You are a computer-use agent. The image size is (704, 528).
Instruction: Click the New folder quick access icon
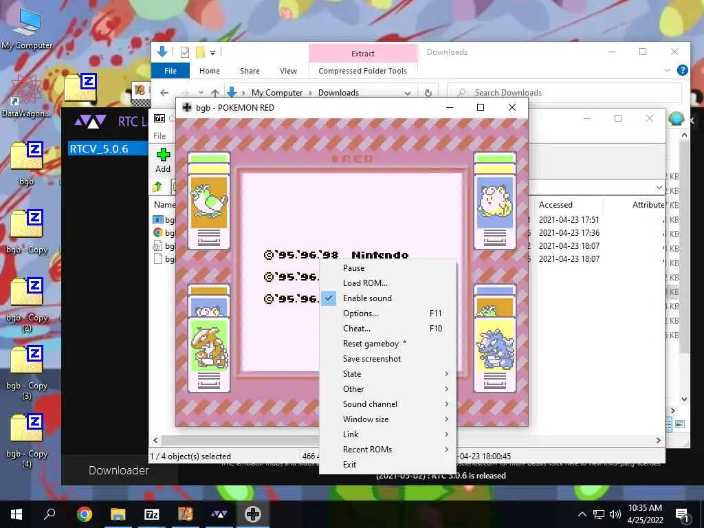click(x=200, y=52)
